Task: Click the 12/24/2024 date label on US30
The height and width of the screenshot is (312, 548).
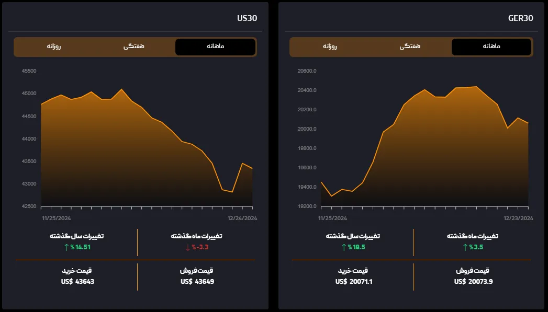Action: coord(242,217)
